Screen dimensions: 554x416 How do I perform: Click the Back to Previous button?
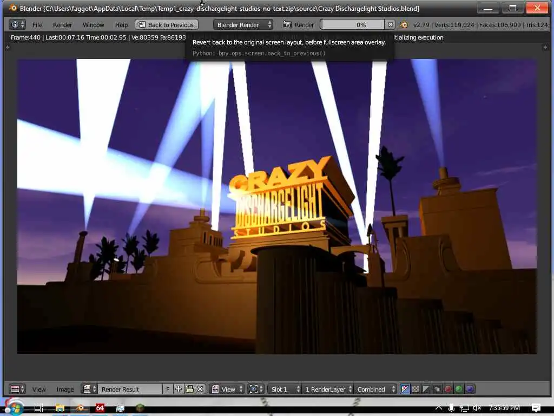167,24
